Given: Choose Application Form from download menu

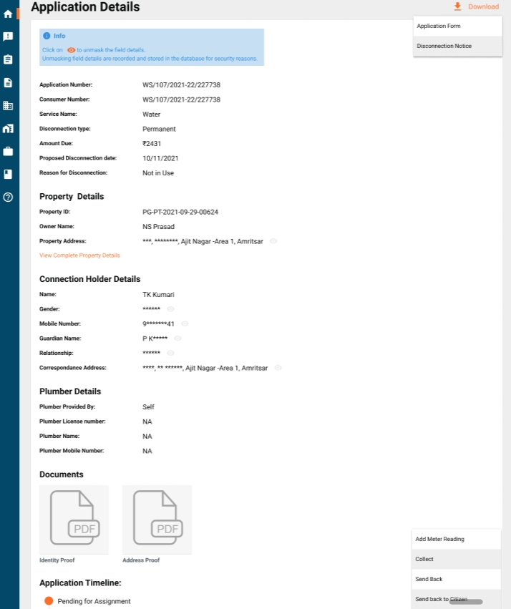Looking at the screenshot, I should tap(439, 26).
